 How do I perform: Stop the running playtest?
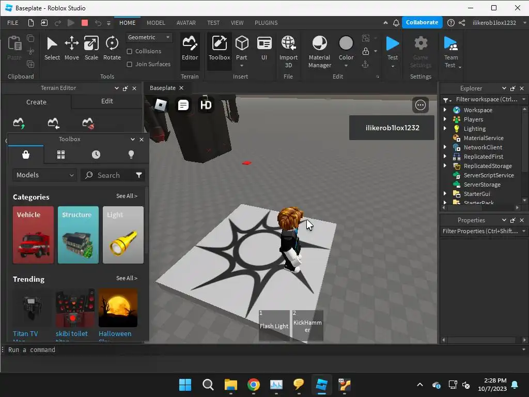(x=84, y=23)
